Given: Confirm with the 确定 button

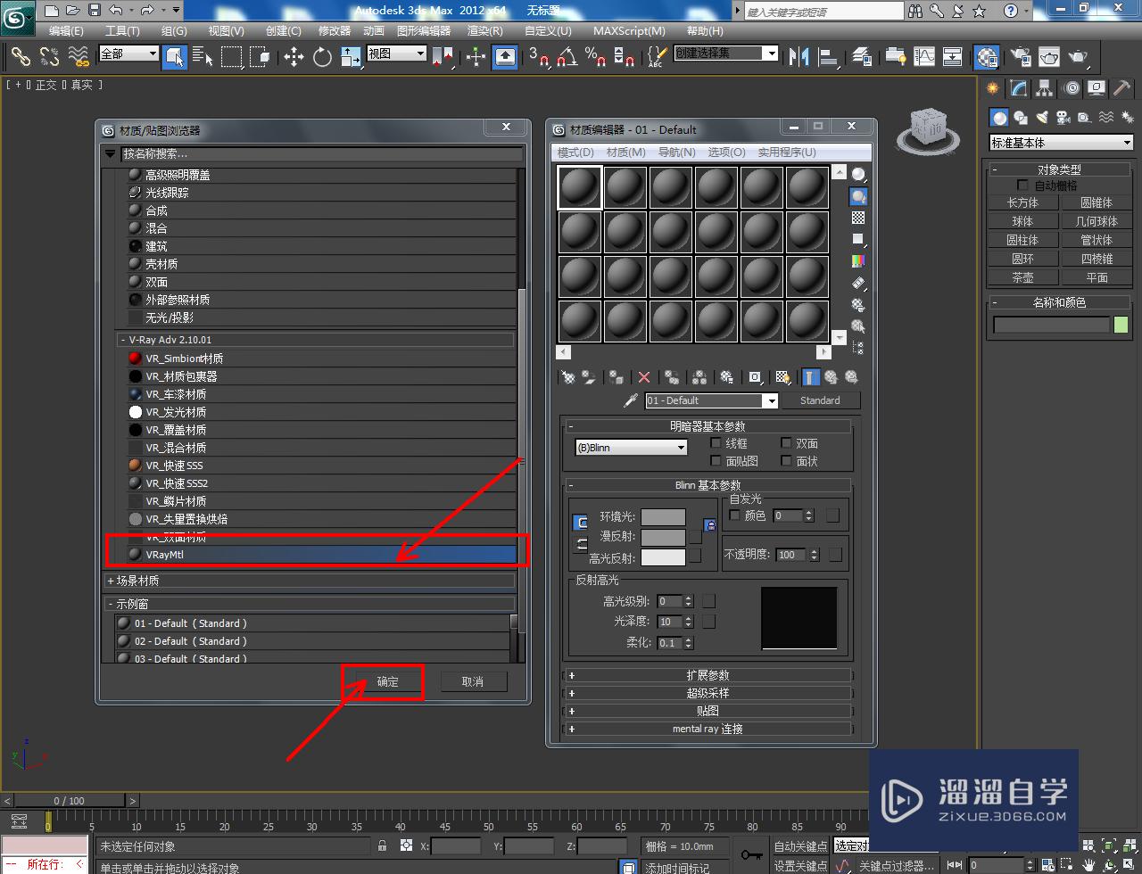Looking at the screenshot, I should pyautogui.click(x=387, y=681).
